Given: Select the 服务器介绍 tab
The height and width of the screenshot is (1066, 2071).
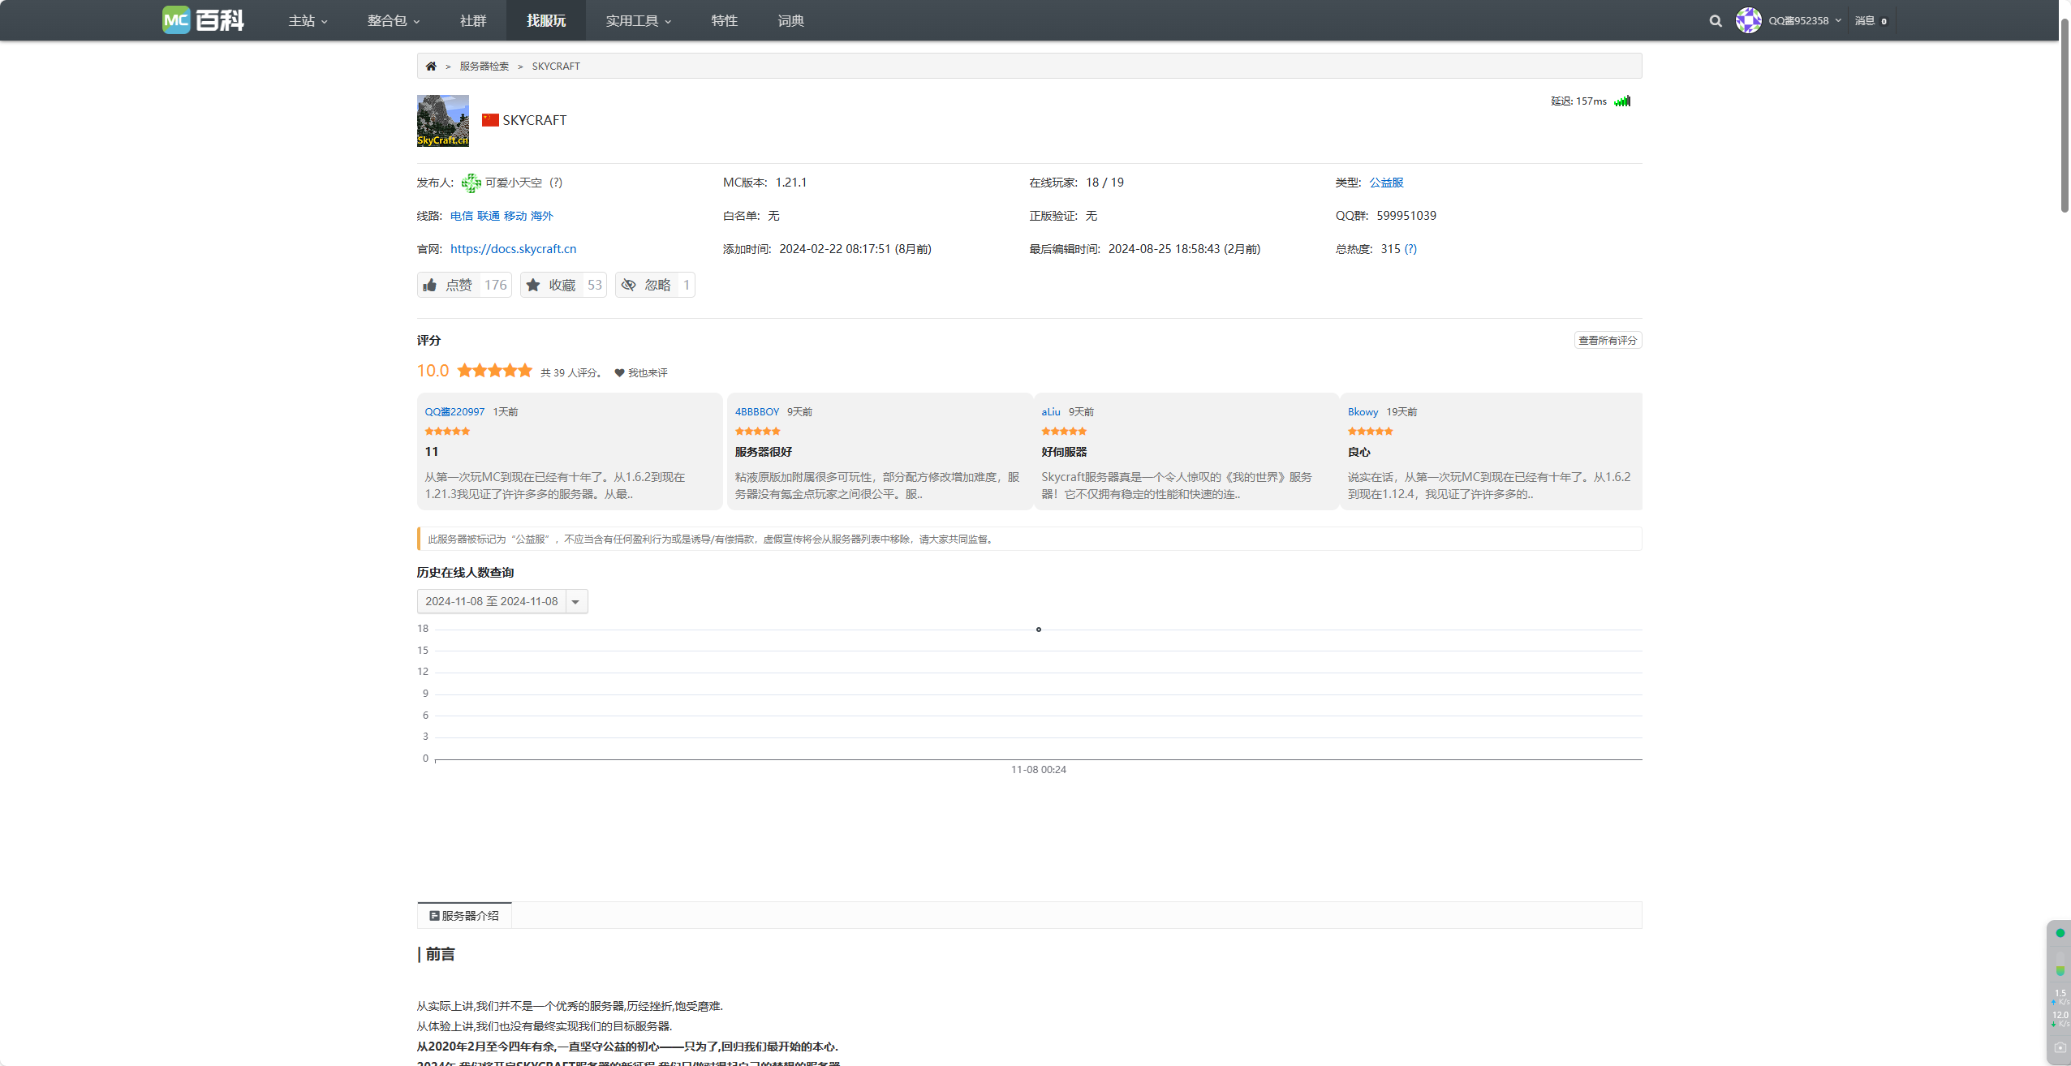Looking at the screenshot, I should [x=464, y=916].
